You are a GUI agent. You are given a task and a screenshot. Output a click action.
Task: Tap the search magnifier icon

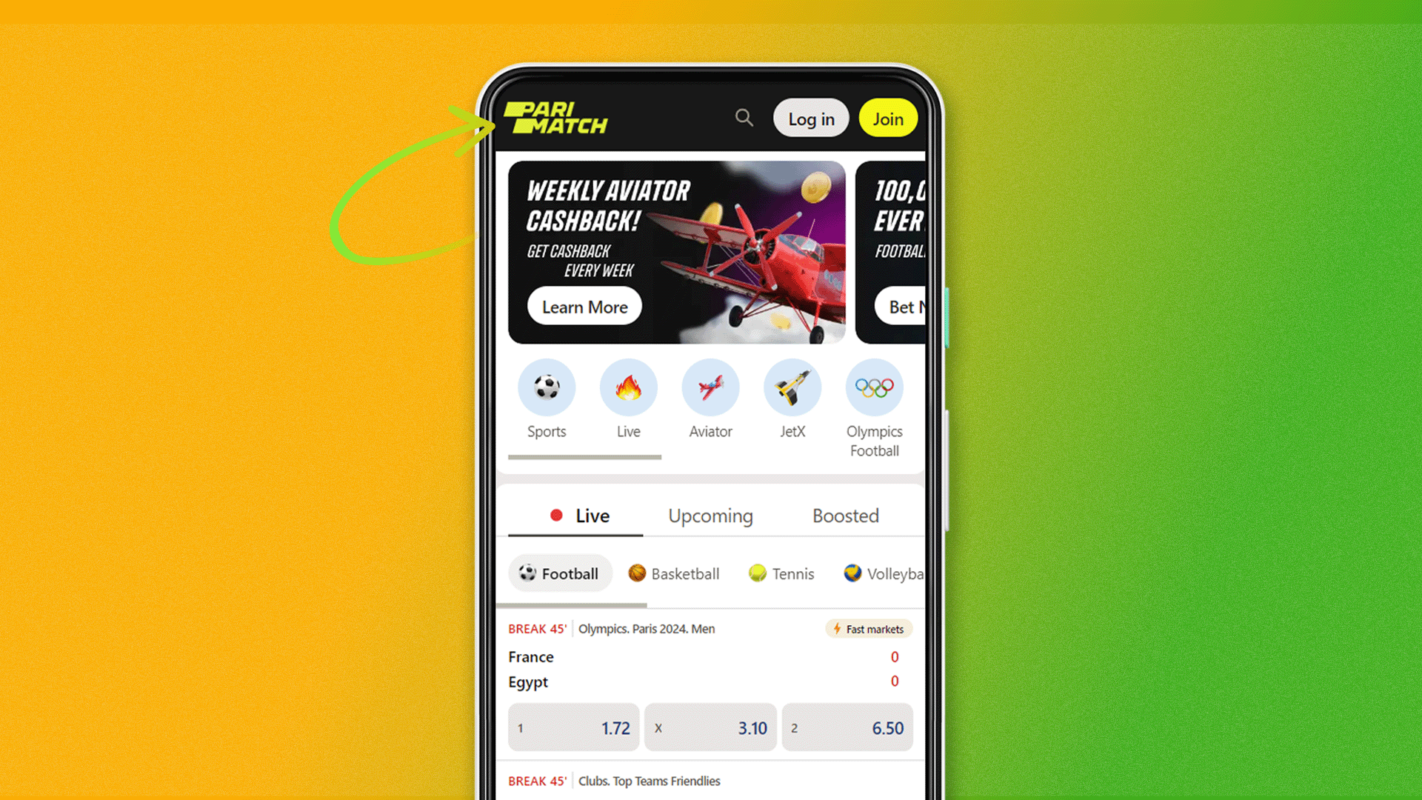coord(744,119)
